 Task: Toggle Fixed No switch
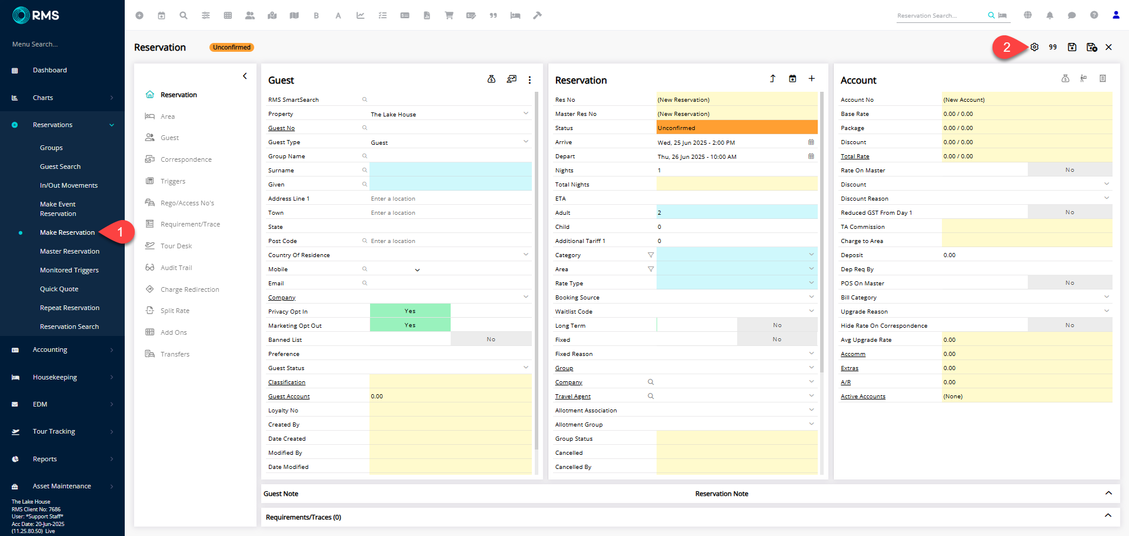click(x=777, y=339)
